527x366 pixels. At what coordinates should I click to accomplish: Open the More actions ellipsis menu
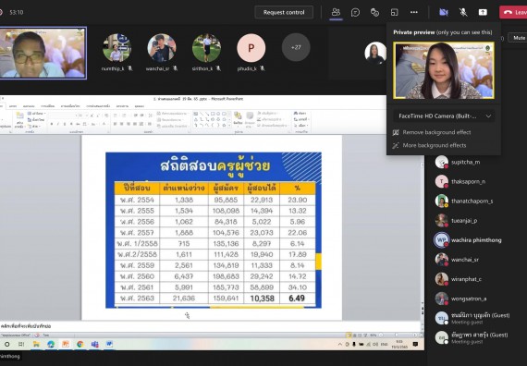[414, 12]
